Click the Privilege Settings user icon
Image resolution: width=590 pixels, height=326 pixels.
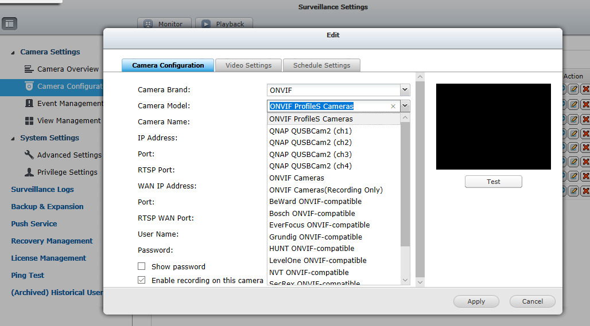[29, 172]
